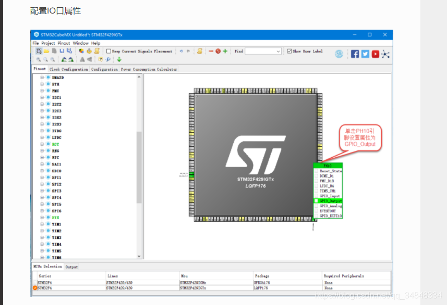Select the LQFP176 package row
This screenshot has height=305, width=447.
click(x=212, y=288)
